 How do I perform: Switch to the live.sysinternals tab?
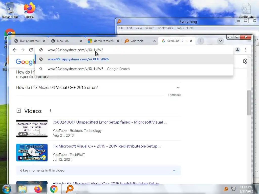point(29,41)
